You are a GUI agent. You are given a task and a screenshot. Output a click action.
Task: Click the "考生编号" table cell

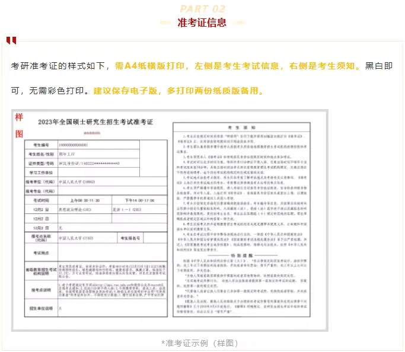coord(41,145)
